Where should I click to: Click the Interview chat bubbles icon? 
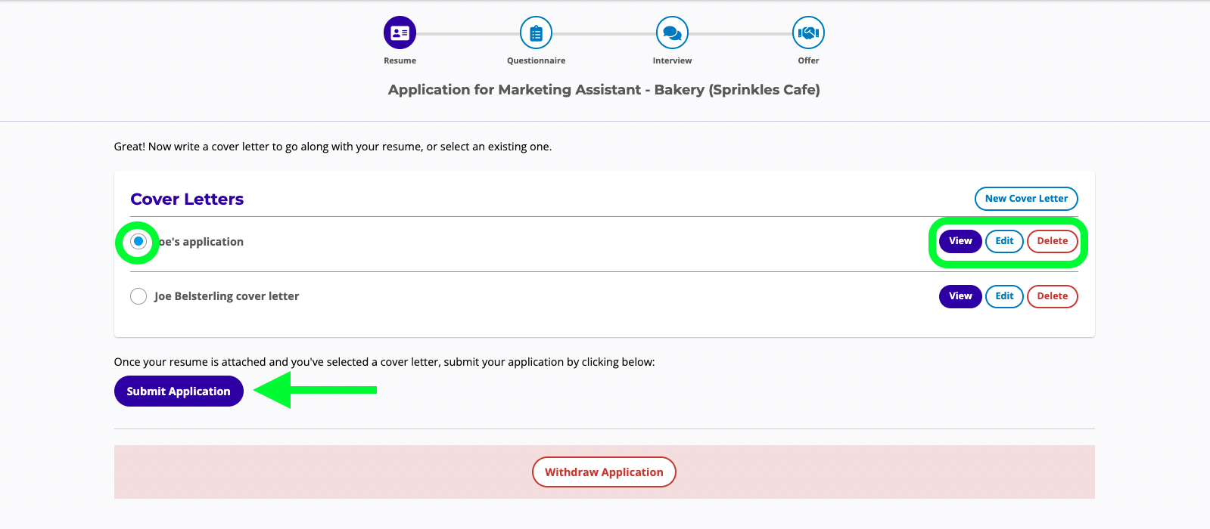[672, 33]
